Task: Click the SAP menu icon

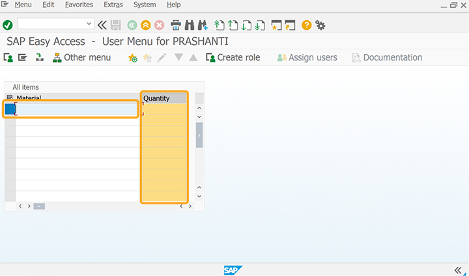Action: click(x=22, y=57)
